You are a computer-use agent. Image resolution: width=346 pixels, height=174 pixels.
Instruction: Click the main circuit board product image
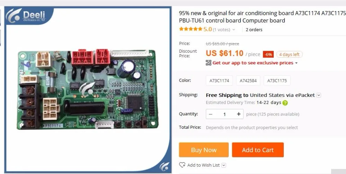click(88, 89)
